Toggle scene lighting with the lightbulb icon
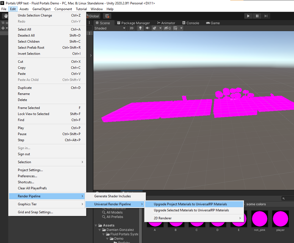 pyautogui.click(x=140, y=28)
